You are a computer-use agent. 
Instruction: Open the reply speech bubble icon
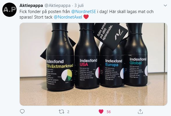coord(22,111)
